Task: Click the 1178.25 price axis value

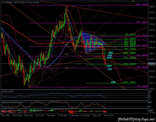Action: coord(152,89)
